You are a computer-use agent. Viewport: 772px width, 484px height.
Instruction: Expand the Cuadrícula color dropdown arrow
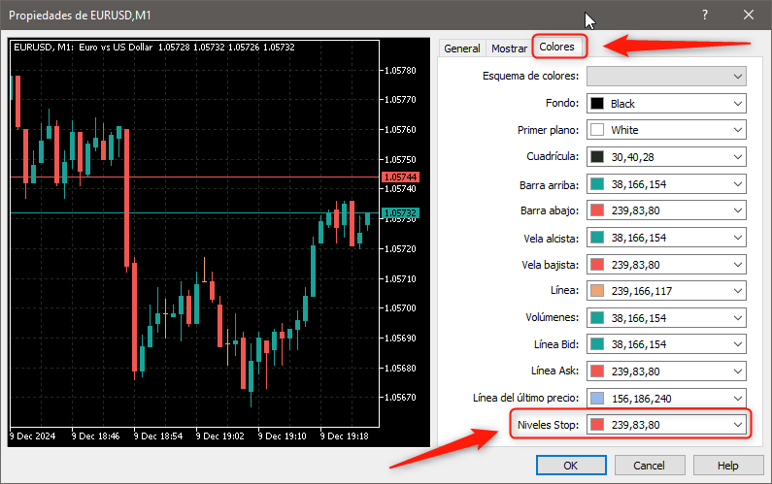coord(738,157)
